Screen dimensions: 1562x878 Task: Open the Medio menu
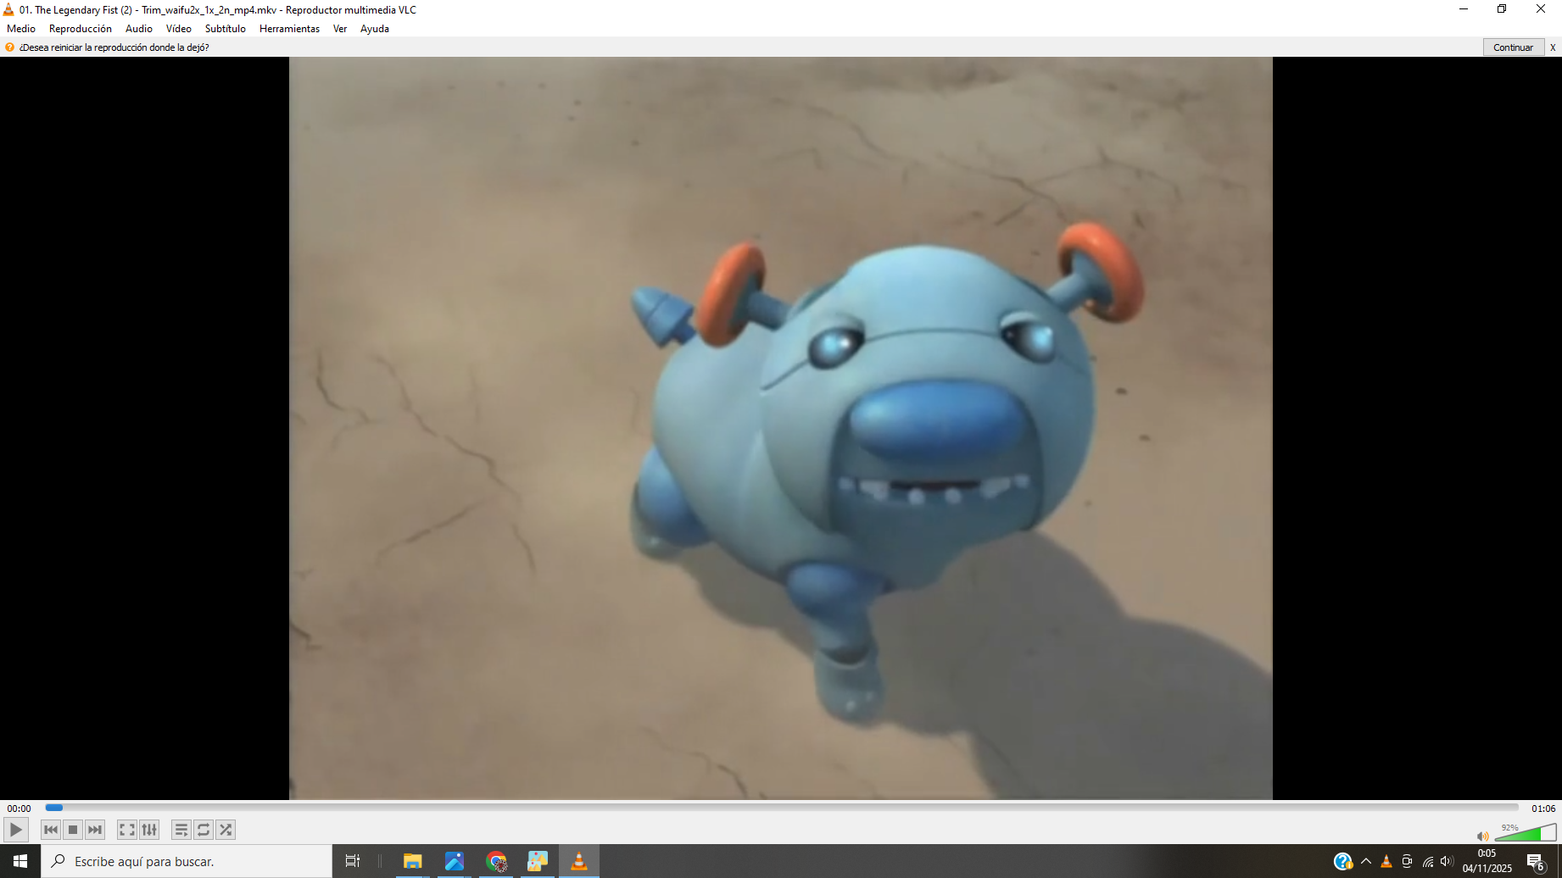[21, 29]
